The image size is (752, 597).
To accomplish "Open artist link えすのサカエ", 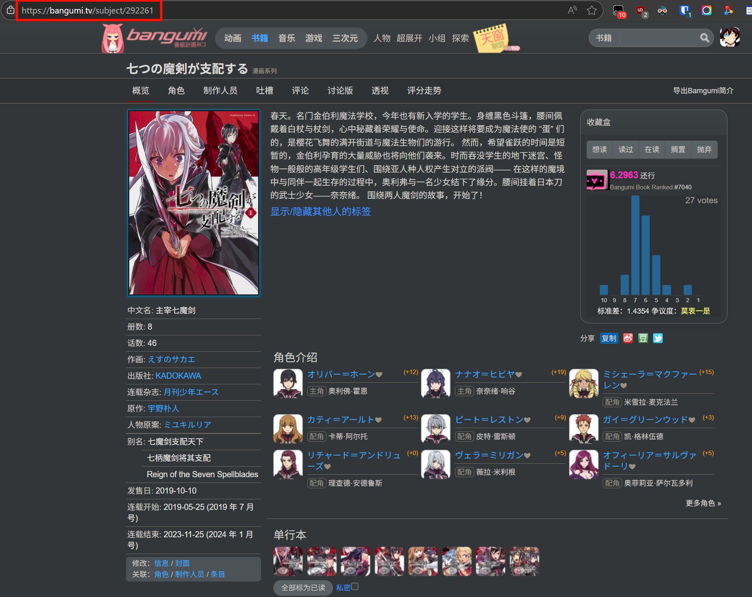I will pos(171,359).
